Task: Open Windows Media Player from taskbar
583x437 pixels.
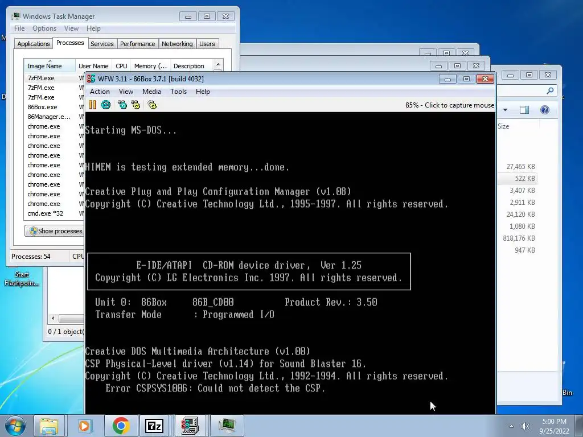Action: pos(84,426)
